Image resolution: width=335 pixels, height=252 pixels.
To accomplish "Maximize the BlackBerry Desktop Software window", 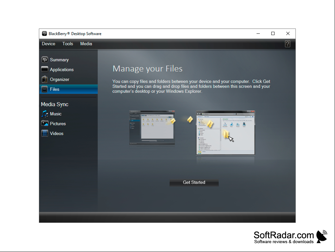I will coord(273,34).
